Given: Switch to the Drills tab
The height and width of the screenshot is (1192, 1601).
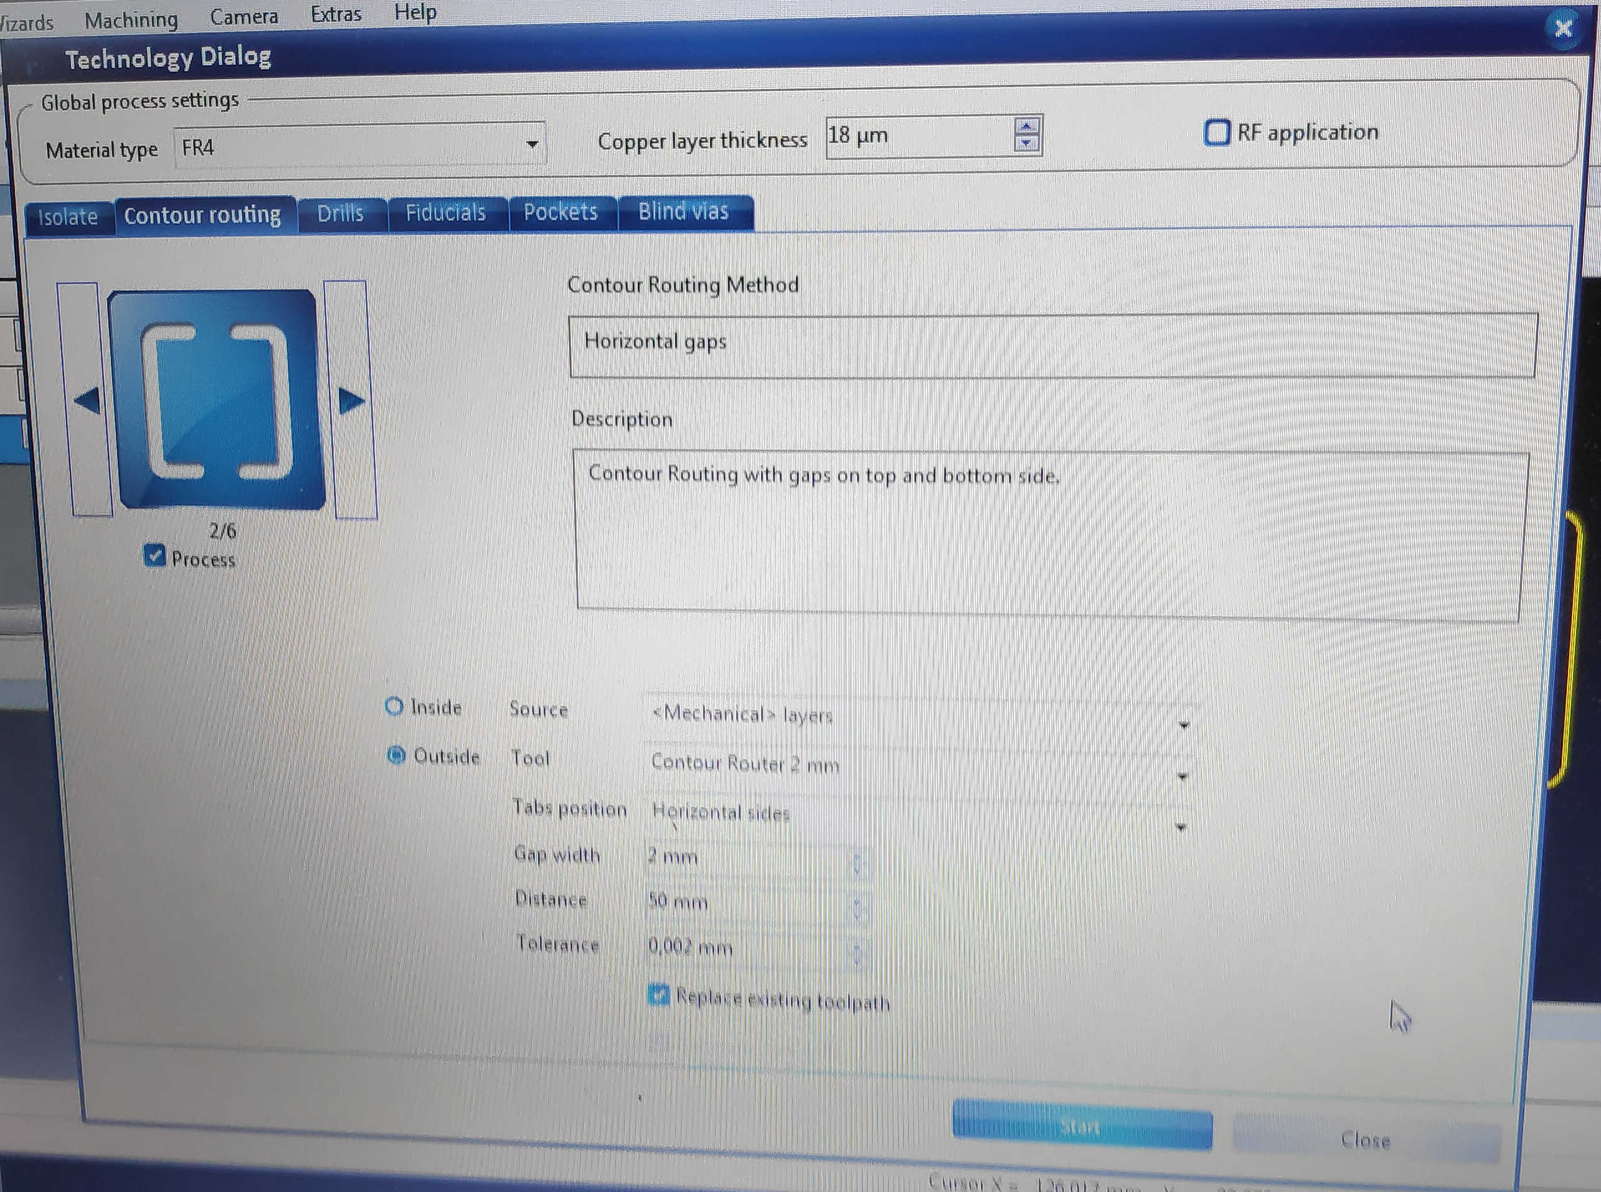Looking at the screenshot, I should [340, 214].
